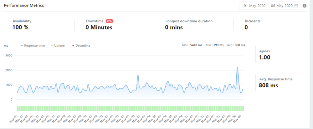Click the red 0% downtime badge

point(109,21)
